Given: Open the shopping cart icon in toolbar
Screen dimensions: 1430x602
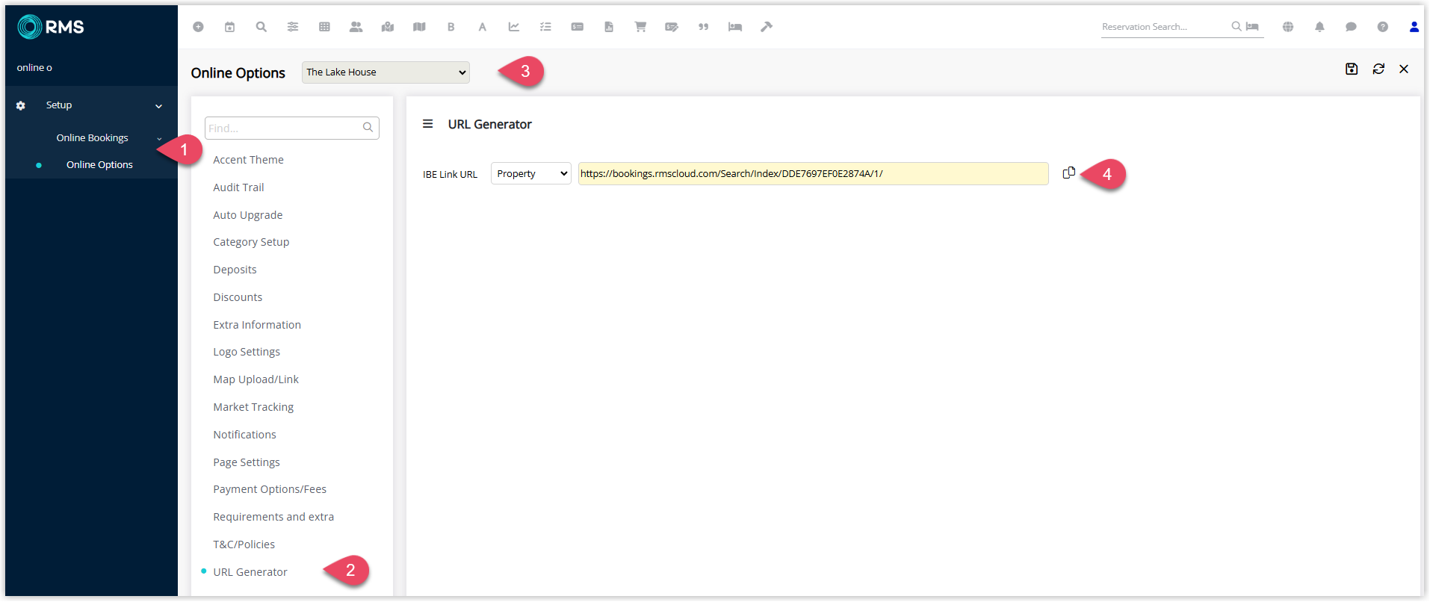Looking at the screenshot, I should (x=640, y=27).
